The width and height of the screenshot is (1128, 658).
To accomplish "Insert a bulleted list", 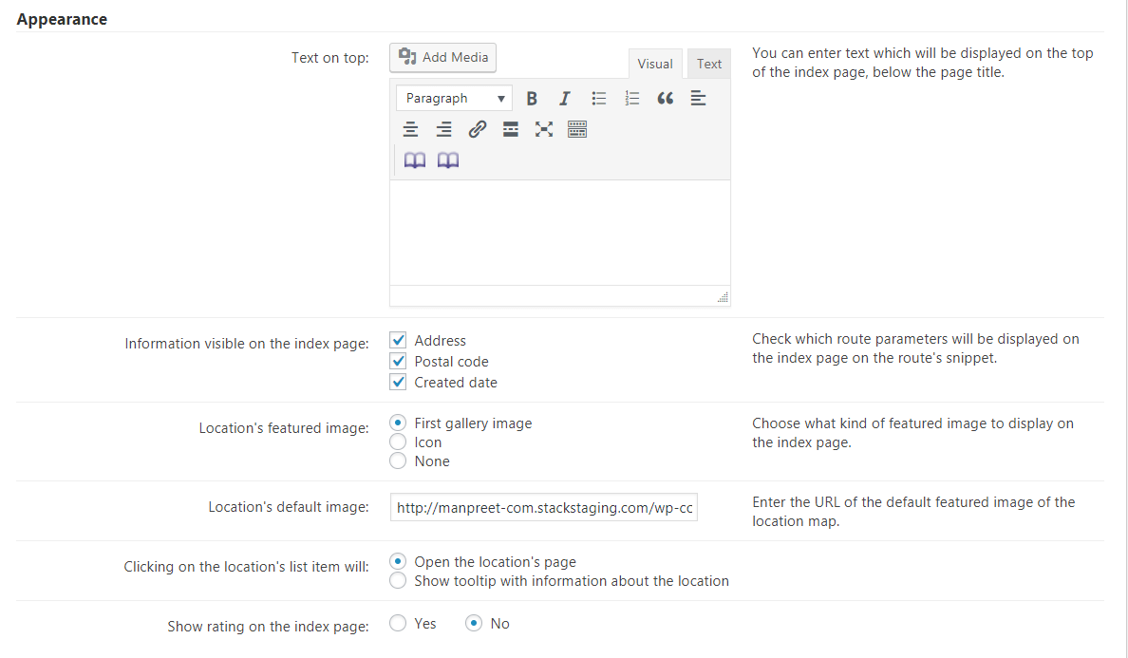I will click(x=599, y=99).
